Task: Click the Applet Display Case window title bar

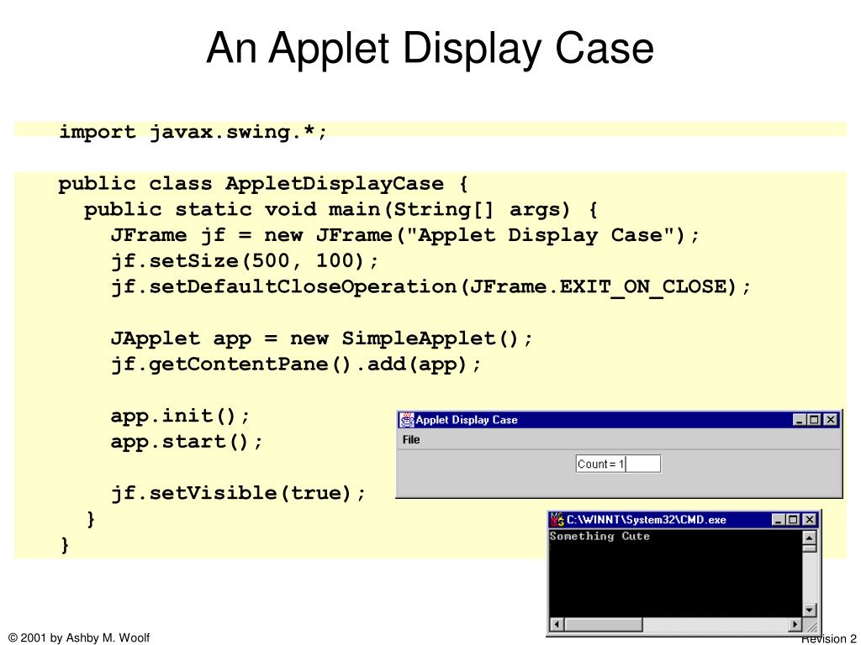Action: pos(619,420)
